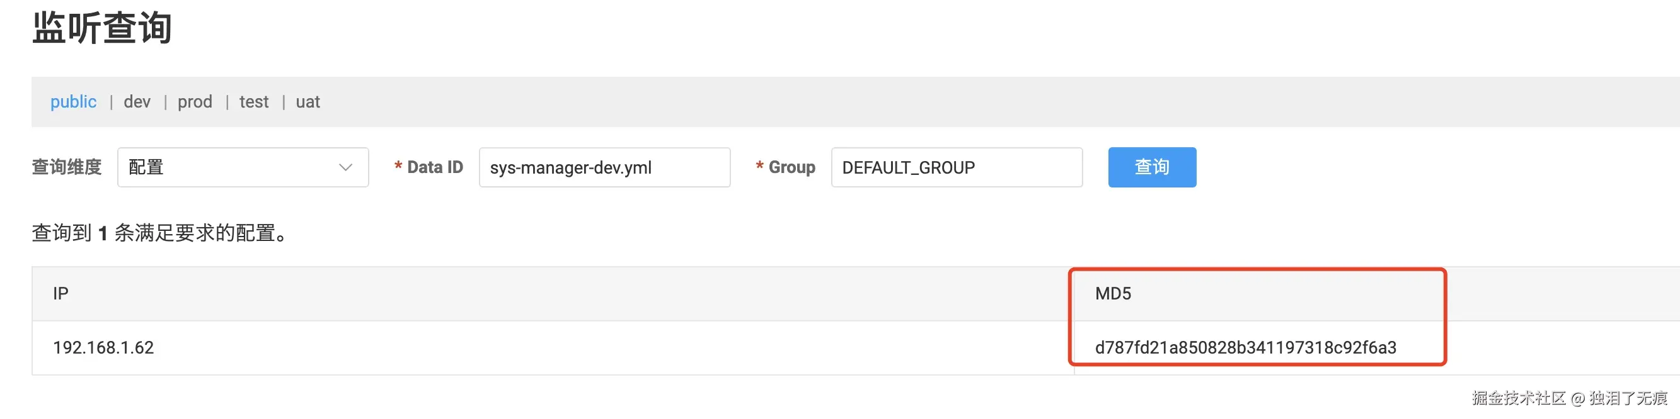This screenshot has height=419, width=1680.
Task: Switch to the public namespace tab
Action: pos(73,102)
